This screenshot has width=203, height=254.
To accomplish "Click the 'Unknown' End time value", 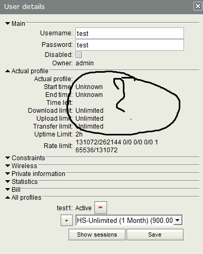I will pos(89,95).
